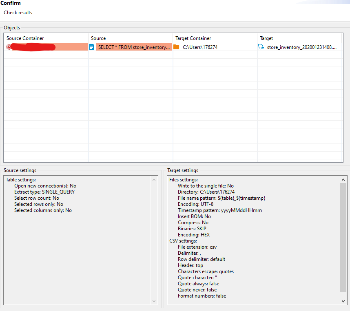This screenshot has width=350, height=311.
Task: Click the CSV file icon in Target column
Action: pyautogui.click(x=261, y=47)
